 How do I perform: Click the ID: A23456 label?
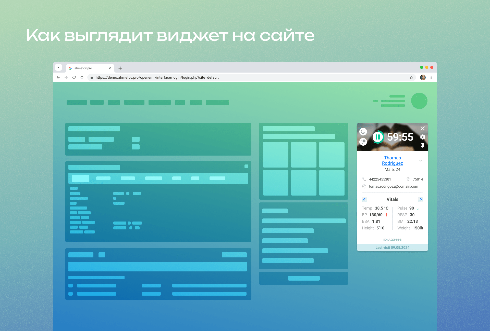(x=393, y=240)
